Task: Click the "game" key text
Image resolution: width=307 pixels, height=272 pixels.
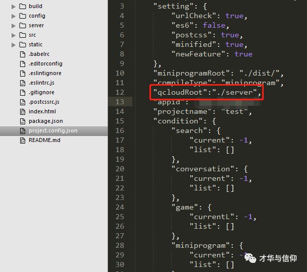Action: coord(185,207)
